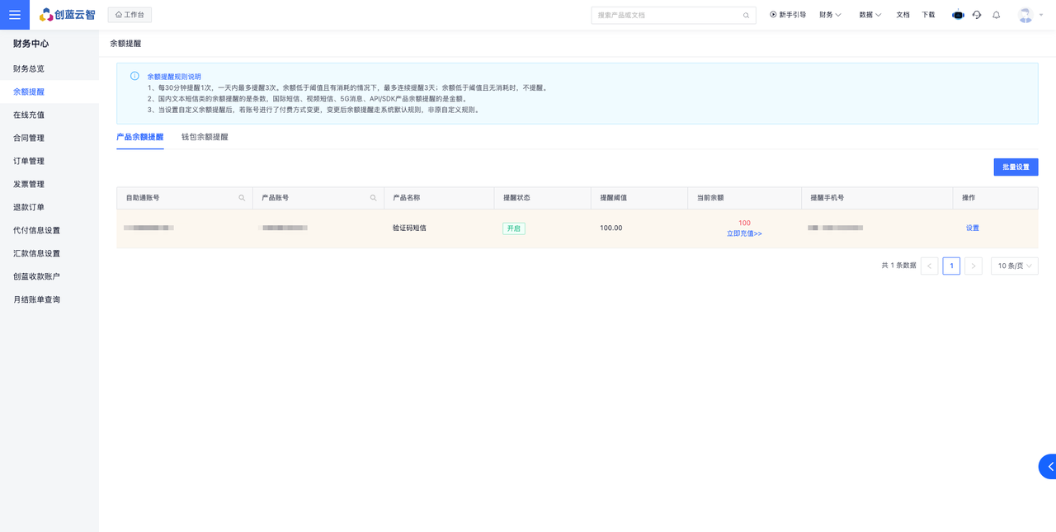The height and width of the screenshot is (532, 1056).
Task: Click search icon in 产品账号 column
Action: click(x=373, y=198)
